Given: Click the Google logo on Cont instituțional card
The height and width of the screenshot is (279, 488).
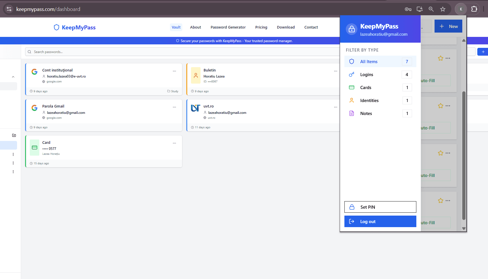Looking at the screenshot, I should 34,72.
